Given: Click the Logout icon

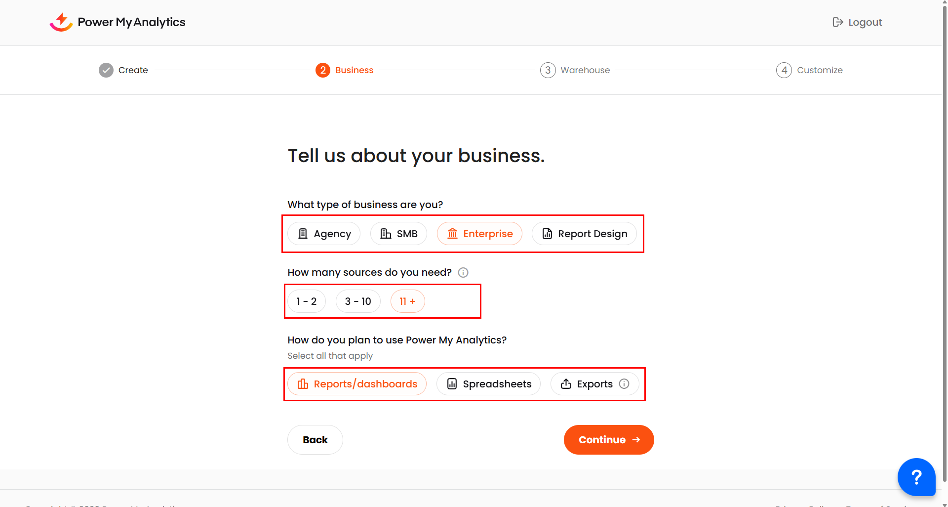Looking at the screenshot, I should pos(837,22).
